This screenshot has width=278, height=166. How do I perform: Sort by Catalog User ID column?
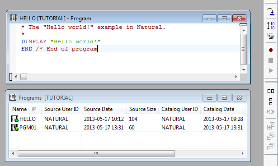click(x=179, y=109)
